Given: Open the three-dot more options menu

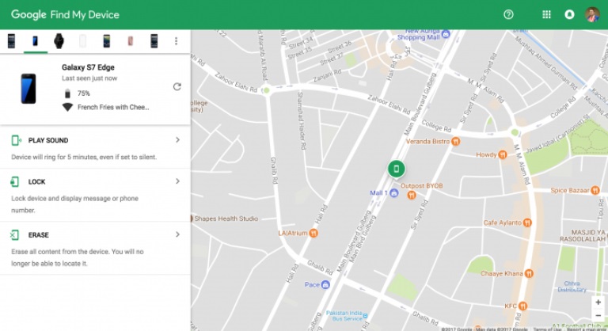Looking at the screenshot, I should (176, 40).
